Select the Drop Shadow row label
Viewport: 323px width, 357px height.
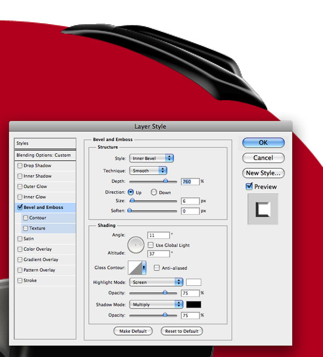pyautogui.click(x=37, y=166)
